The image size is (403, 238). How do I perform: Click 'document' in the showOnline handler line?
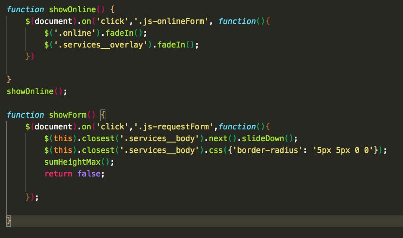tap(53, 21)
